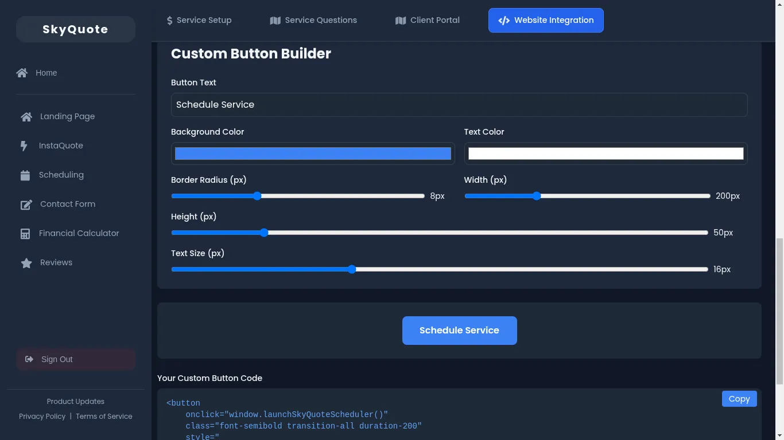Open Financial Calculator in the sidebar
784x440 pixels.
(76, 233)
